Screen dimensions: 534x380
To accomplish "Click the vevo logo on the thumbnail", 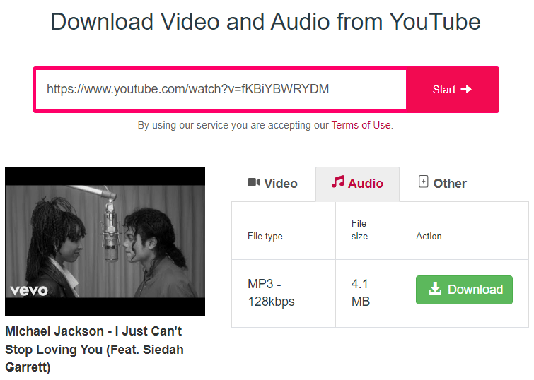I will 29,290.
